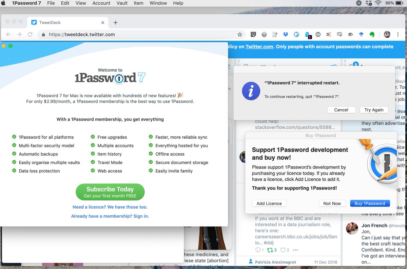The height and width of the screenshot is (269, 407).
Task: Click the blue circular checkmark extension icon
Action: point(296,34)
